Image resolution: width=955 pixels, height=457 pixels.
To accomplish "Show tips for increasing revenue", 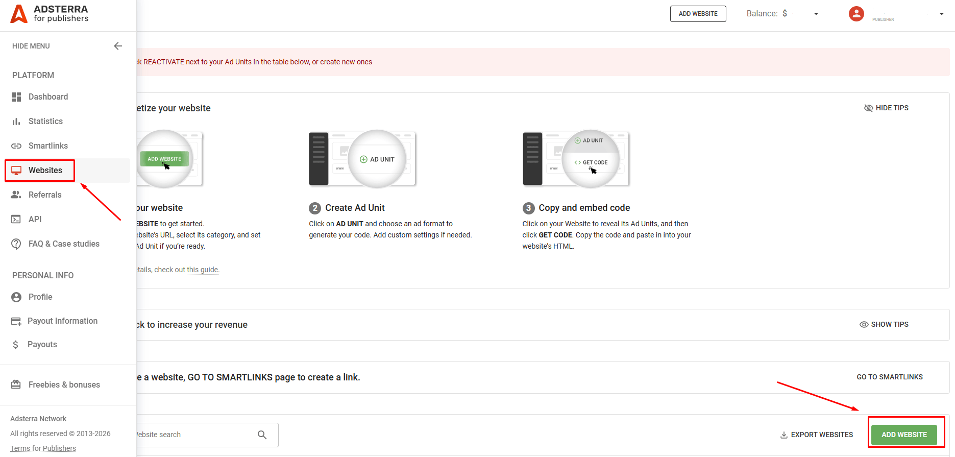I will point(884,325).
